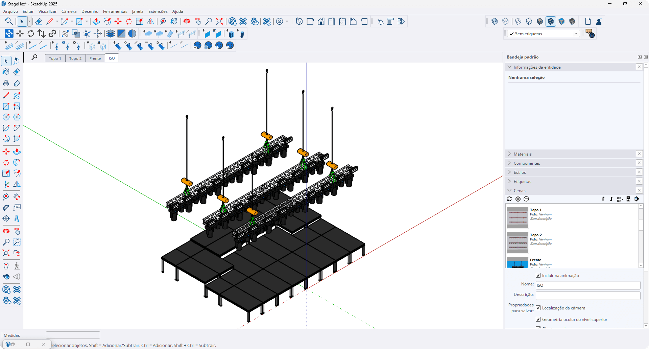This screenshot has width=649, height=349.
Task: Disable "Localização da câmera" property
Action: [x=539, y=308]
